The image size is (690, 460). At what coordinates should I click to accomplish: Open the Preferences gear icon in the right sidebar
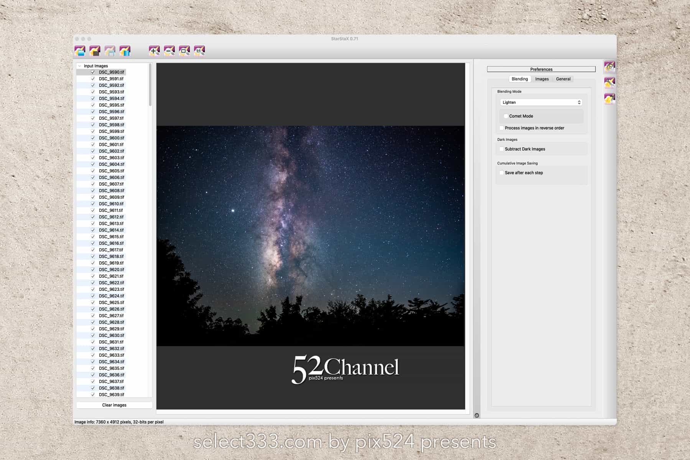pos(609,67)
